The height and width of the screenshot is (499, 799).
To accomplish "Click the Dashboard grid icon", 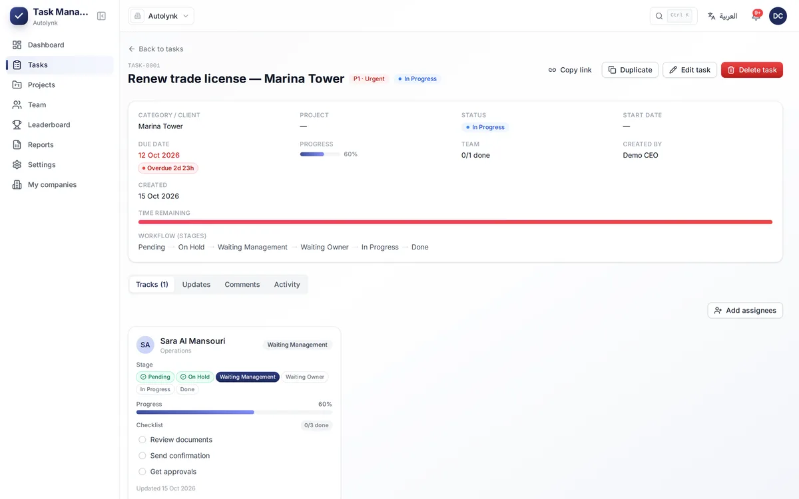I will [17, 45].
